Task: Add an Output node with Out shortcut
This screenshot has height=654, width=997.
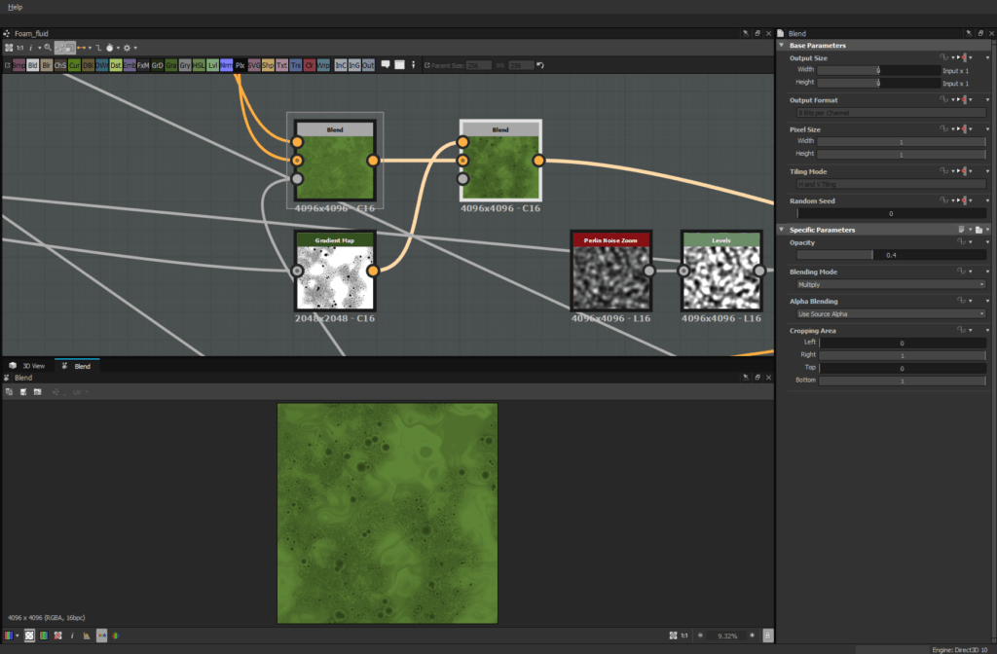Action: tap(368, 65)
